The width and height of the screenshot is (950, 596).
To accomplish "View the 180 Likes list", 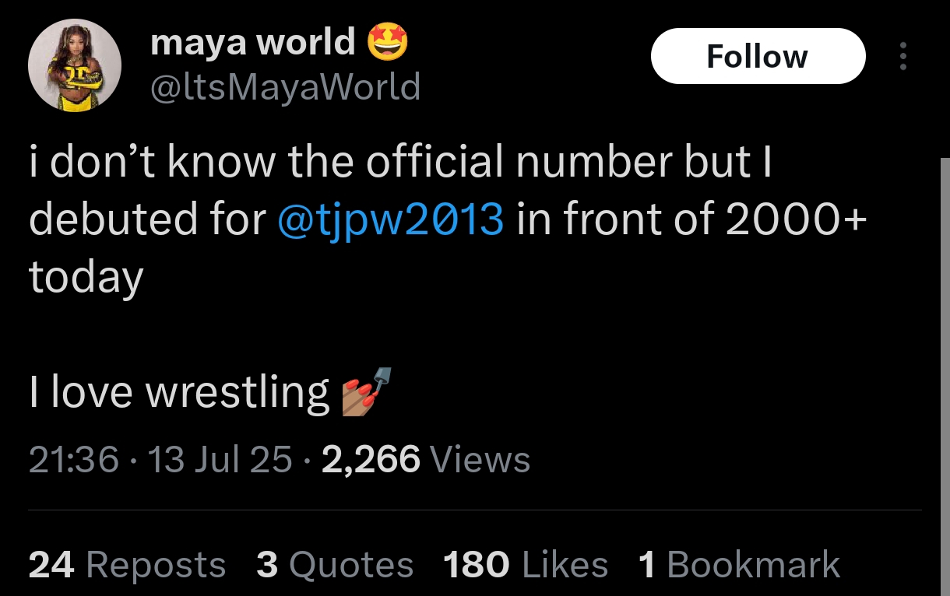I will [x=526, y=565].
